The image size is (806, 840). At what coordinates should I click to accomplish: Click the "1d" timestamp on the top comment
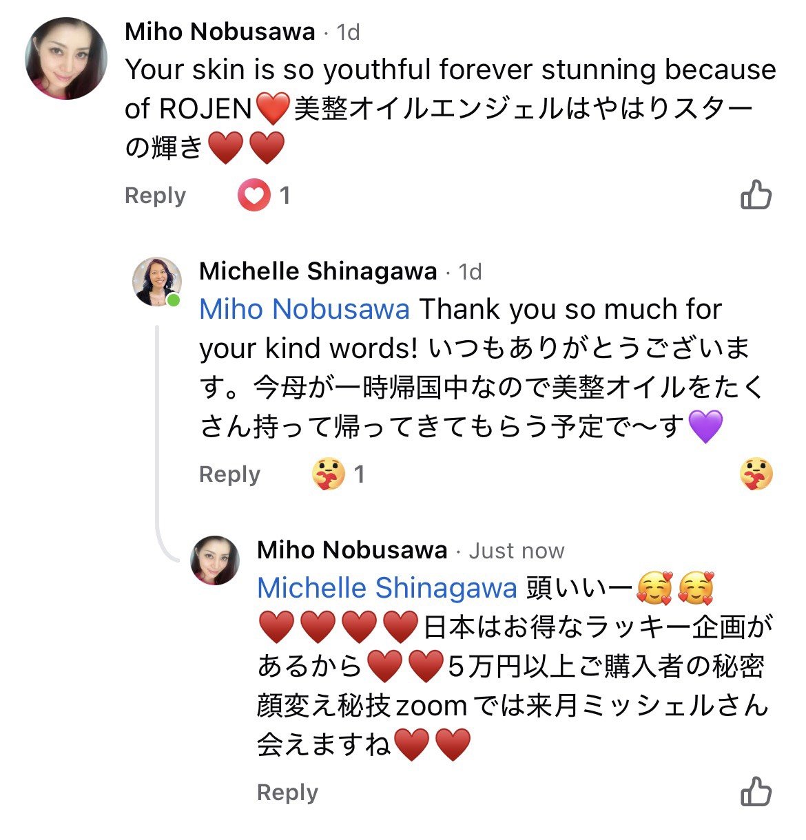click(x=349, y=32)
